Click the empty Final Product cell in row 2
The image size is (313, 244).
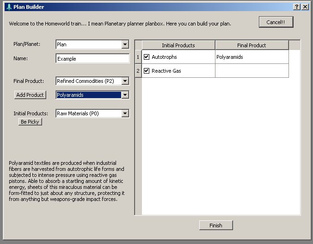click(x=252, y=71)
